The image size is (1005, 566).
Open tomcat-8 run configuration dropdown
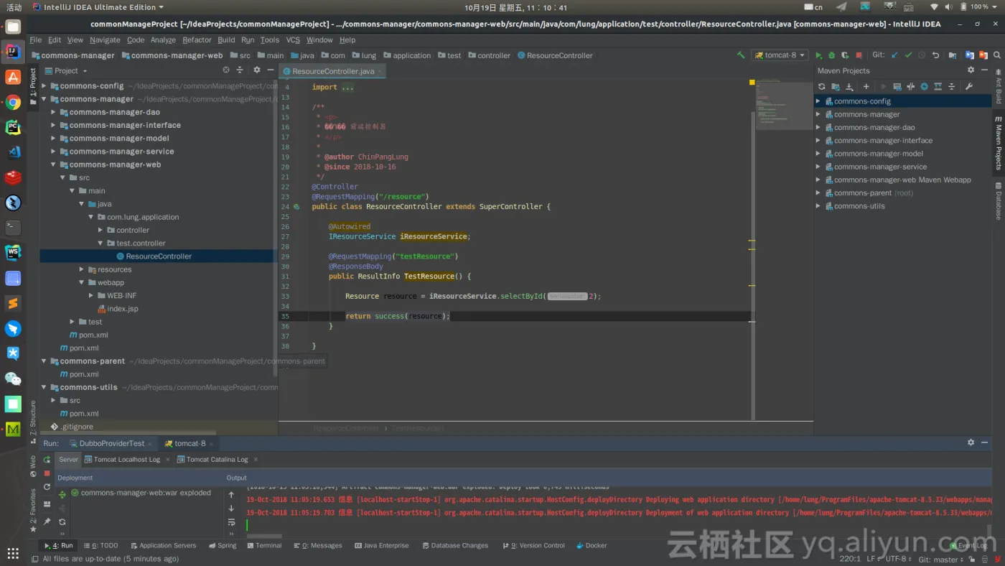[x=780, y=55]
